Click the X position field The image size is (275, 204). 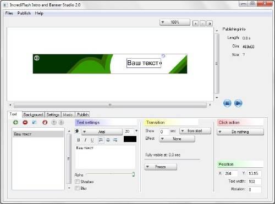(231, 173)
